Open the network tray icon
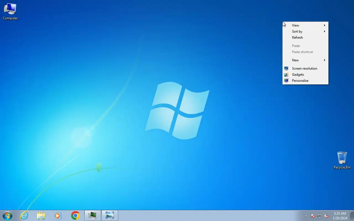This screenshot has width=354, height=221. pyautogui.click(x=319, y=216)
